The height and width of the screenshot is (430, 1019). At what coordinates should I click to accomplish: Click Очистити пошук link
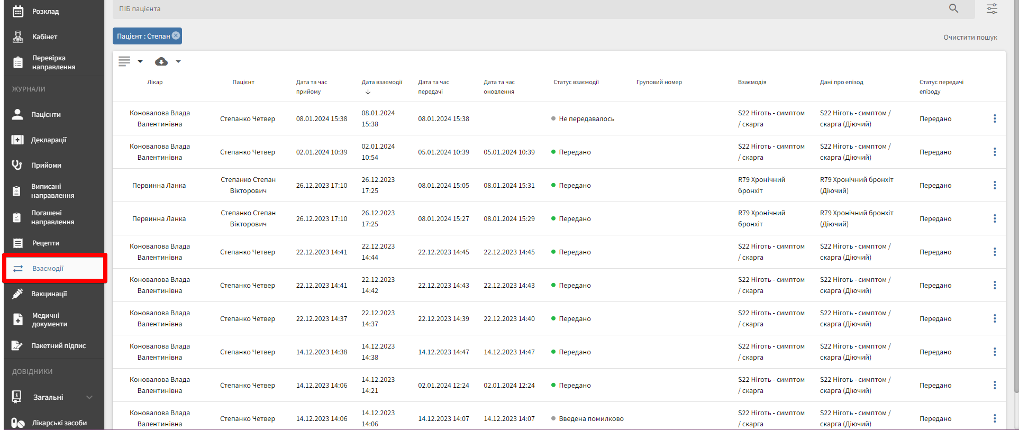pos(970,38)
